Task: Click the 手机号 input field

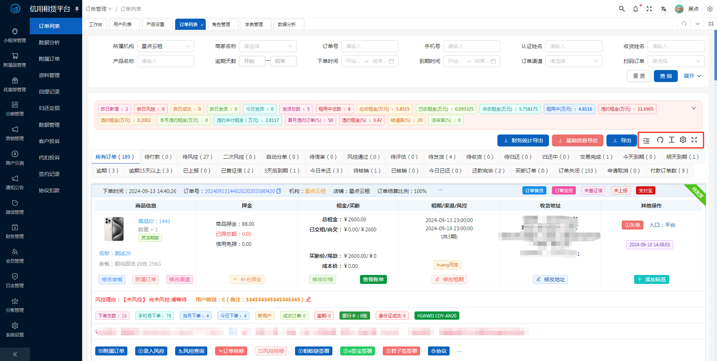Action: coord(472,46)
